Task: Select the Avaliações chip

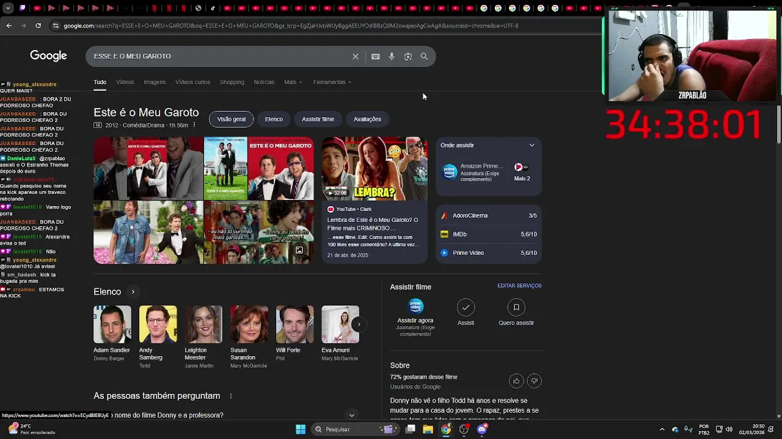Action: (367, 119)
